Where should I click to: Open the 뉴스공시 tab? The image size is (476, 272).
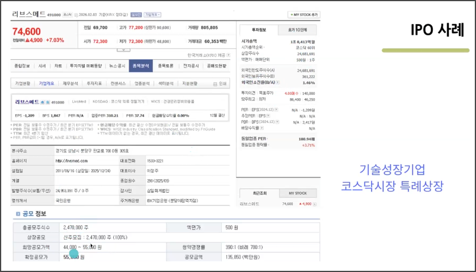117,66
